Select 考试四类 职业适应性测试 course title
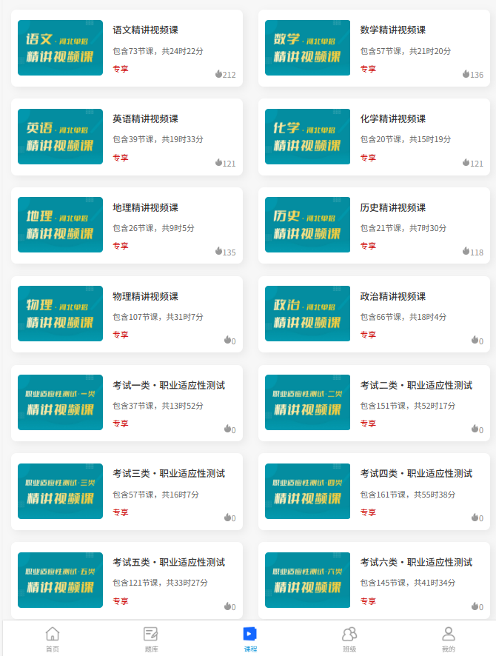The height and width of the screenshot is (656, 496). [x=416, y=474]
